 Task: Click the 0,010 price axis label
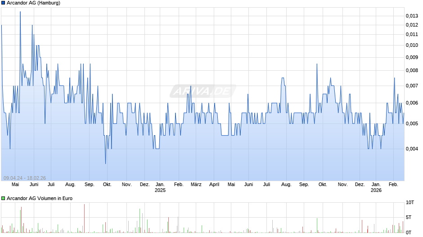click(412, 45)
